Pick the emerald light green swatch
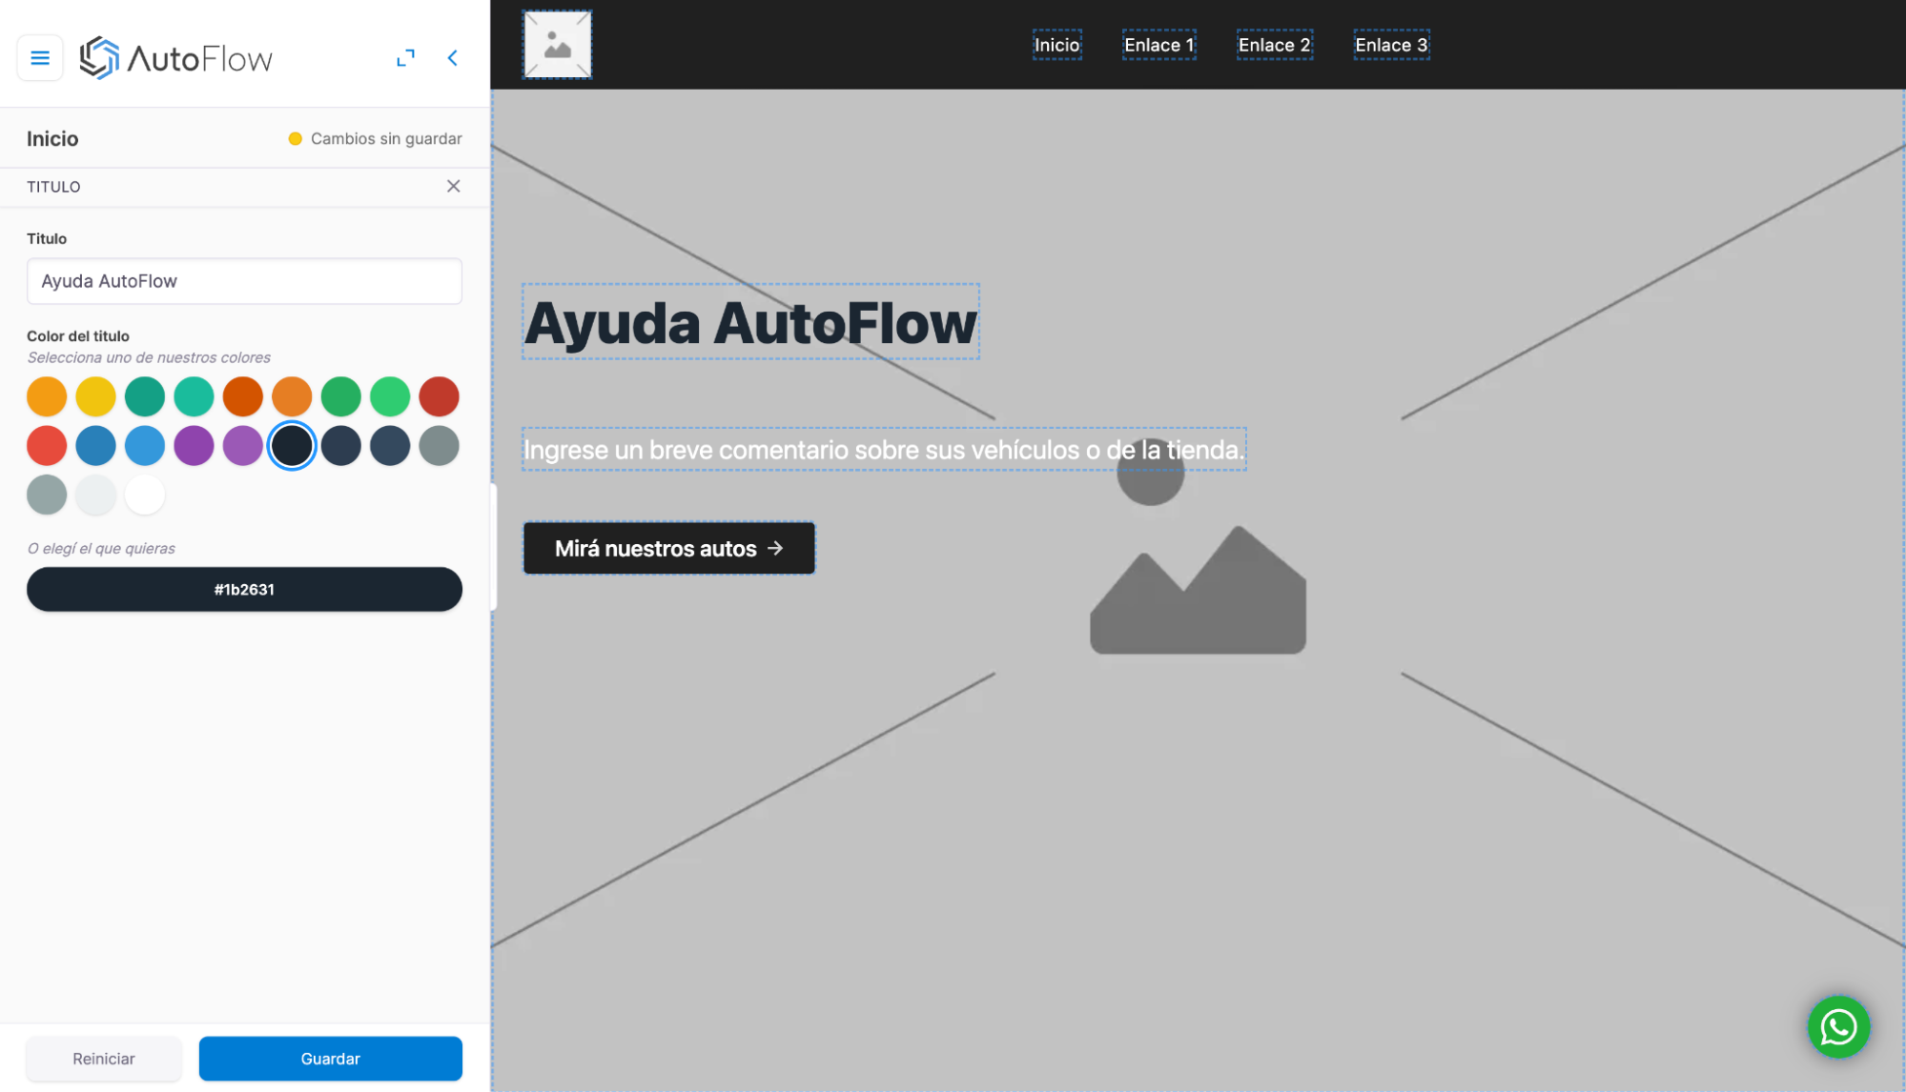1906x1092 pixels. pos(390,396)
